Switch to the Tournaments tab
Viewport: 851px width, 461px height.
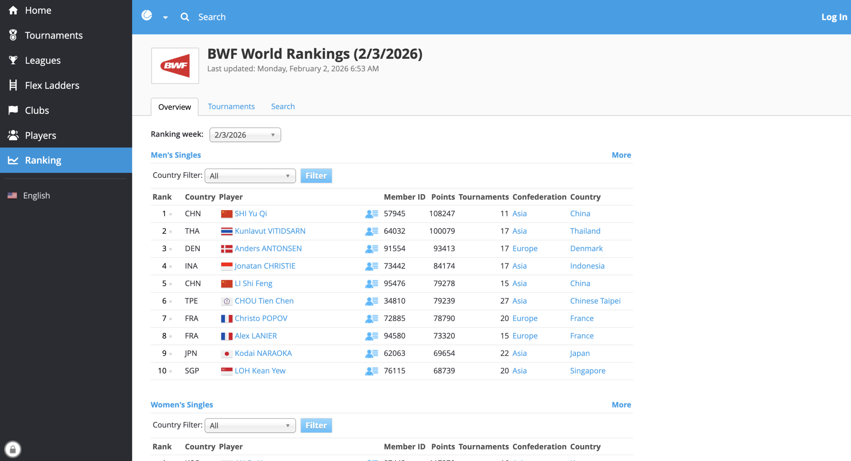231,106
